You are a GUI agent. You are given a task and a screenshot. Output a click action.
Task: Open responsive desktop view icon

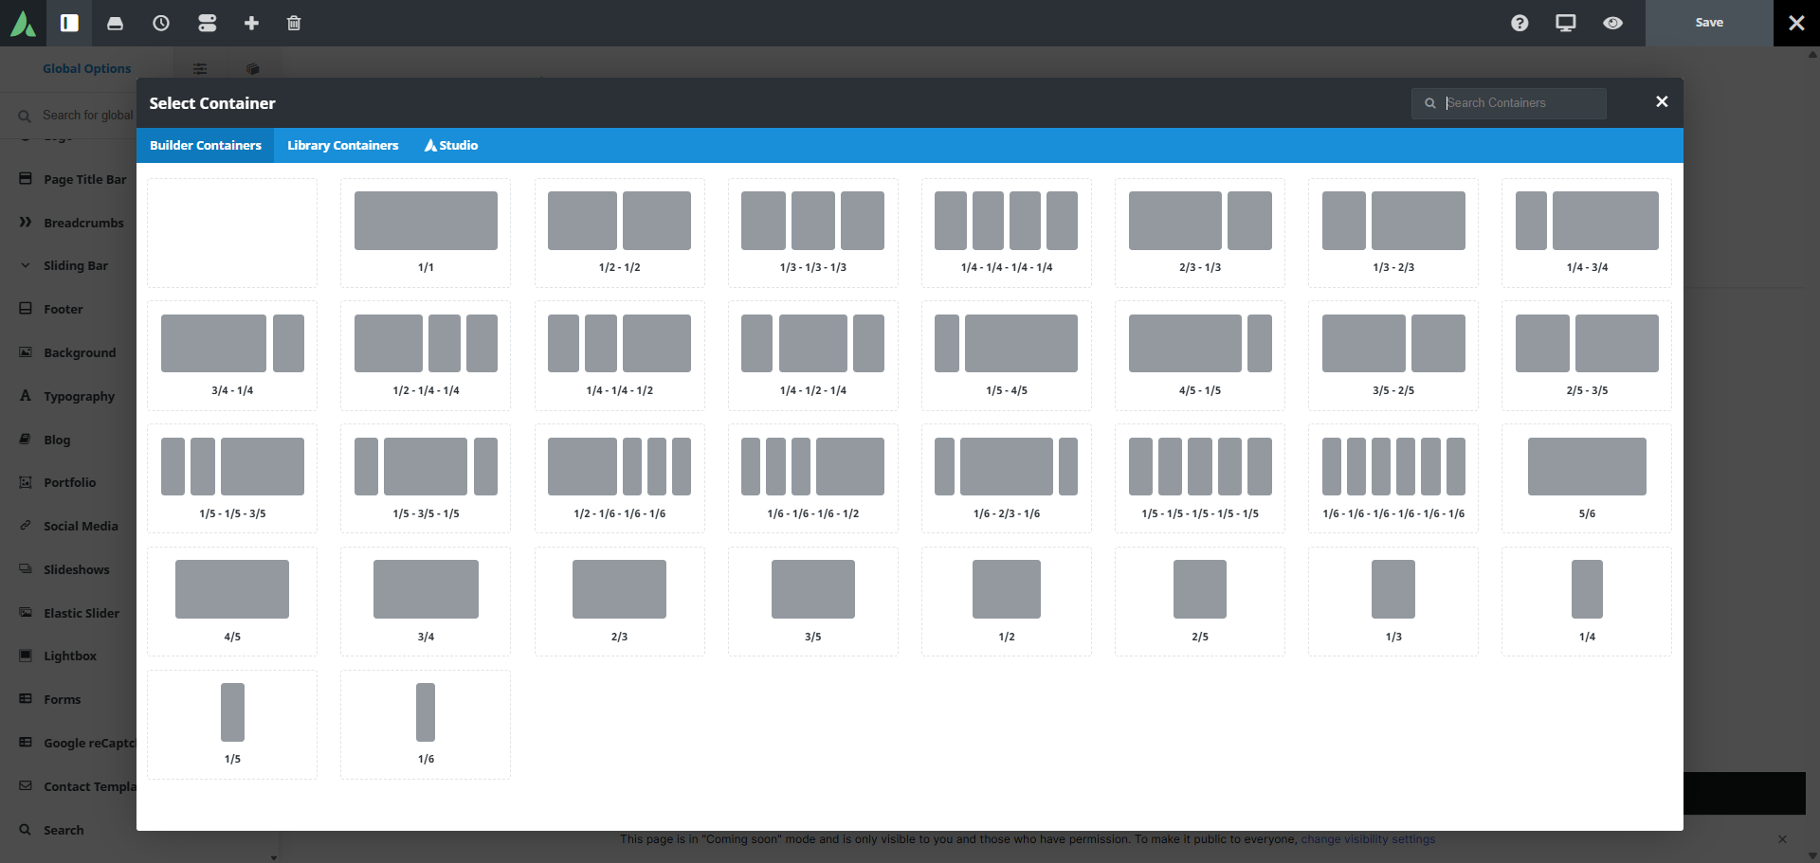coord(1566,23)
